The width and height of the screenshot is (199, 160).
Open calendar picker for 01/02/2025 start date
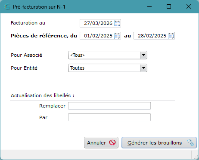pos(117,36)
